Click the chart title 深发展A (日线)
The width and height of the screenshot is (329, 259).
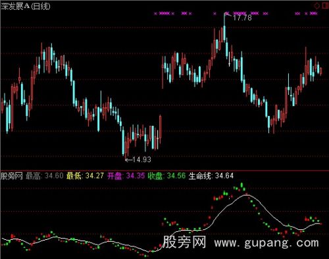pyautogui.click(x=26, y=6)
